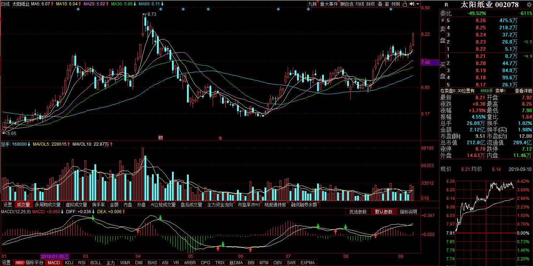Select the RSI indicator tab
The width and height of the screenshot is (533, 266).
82,263
